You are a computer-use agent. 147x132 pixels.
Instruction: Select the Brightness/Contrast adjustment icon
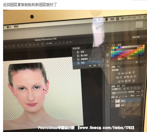tap(119, 73)
